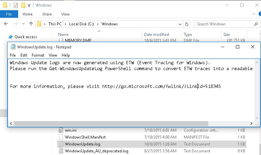Click the Explorer title bar folder icon

click(5, 5)
